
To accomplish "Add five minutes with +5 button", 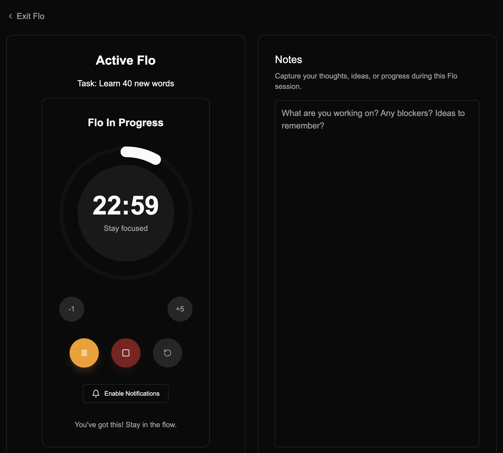I will coord(180,309).
